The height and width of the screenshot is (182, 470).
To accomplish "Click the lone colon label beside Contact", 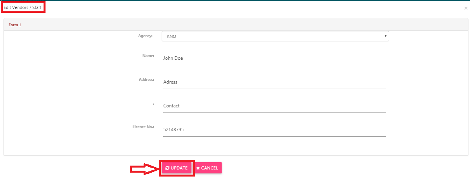I will click(153, 103).
